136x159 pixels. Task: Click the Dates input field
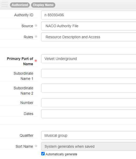(88, 114)
